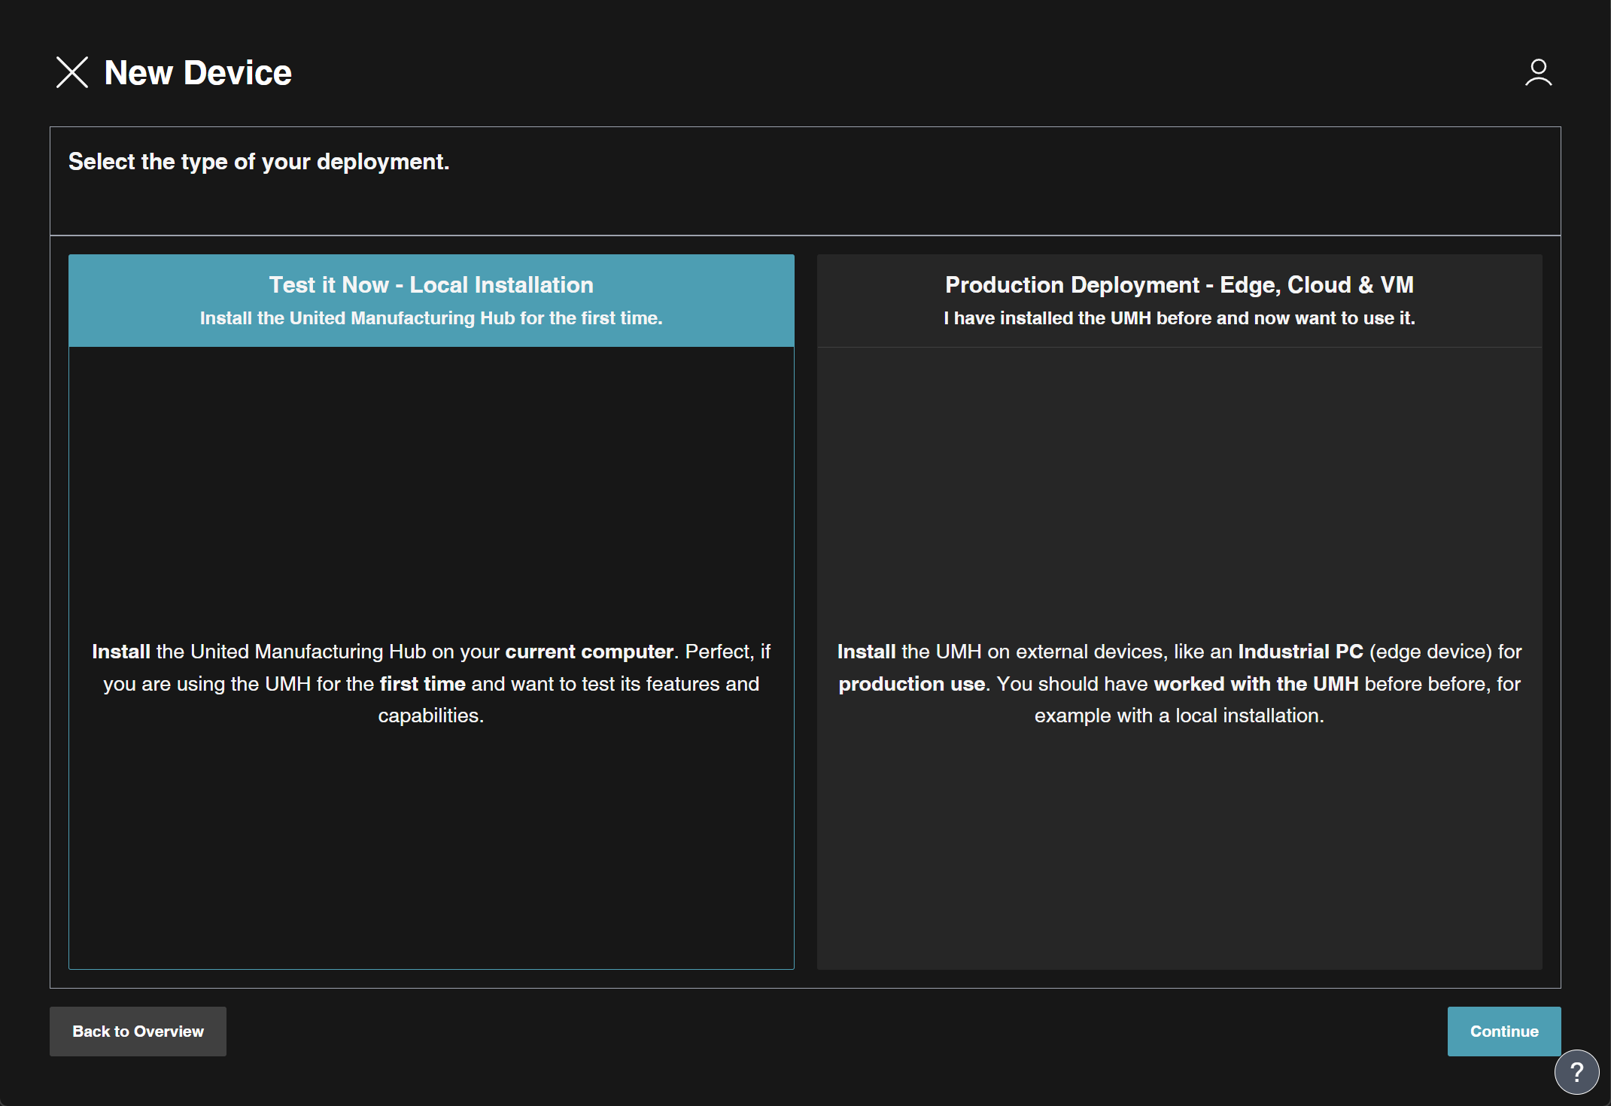Viewport: 1611px width, 1106px height.
Task: Click the New Device page title
Action: coord(198,73)
